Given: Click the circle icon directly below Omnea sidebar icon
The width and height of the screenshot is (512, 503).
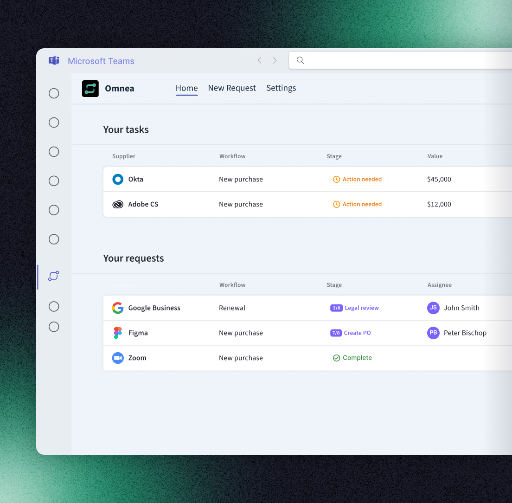Looking at the screenshot, I should pos(54,307).
